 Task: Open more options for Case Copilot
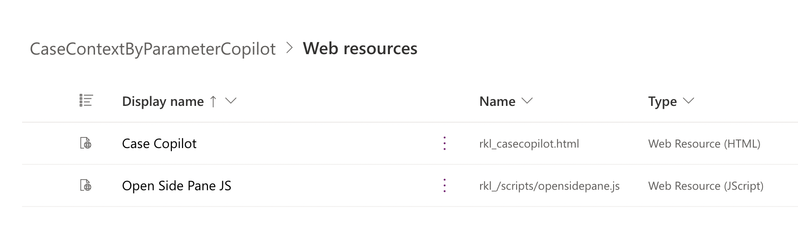[445, 143]
